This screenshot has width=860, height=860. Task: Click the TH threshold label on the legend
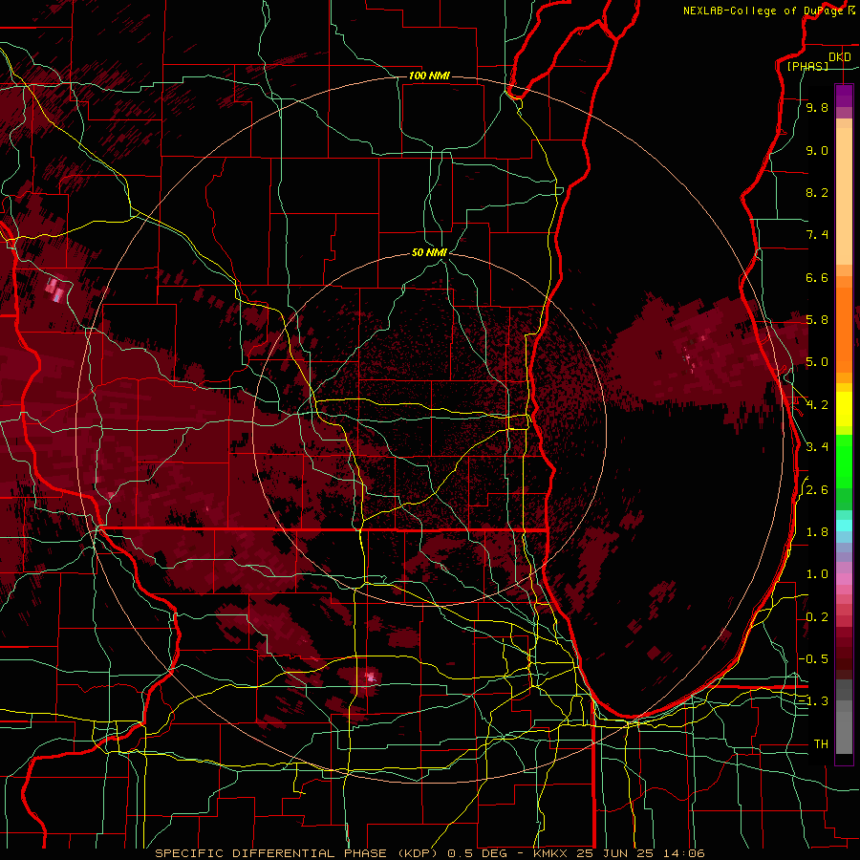pos(821,744)
